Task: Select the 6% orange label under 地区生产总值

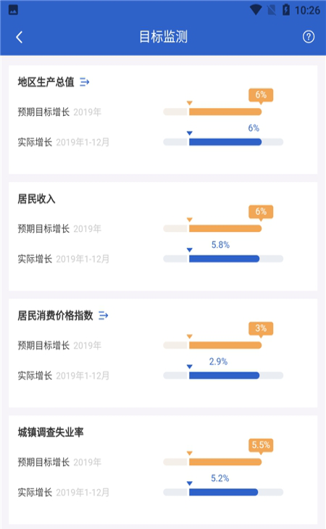Action: pyautogui.click(x=261, y=95)
